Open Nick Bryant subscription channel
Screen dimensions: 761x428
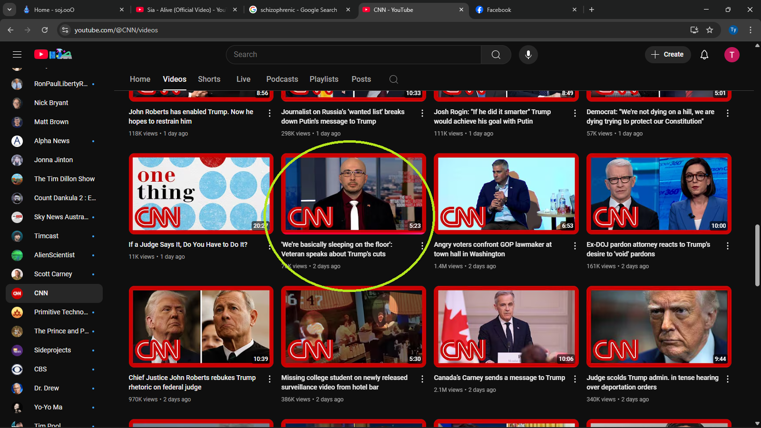[x=54, y=103]
